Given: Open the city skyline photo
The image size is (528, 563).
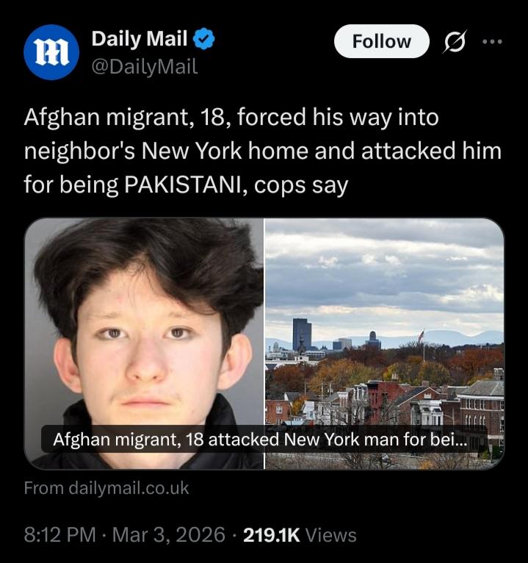Looking at the screenshot, I should (x=384, y=343).
